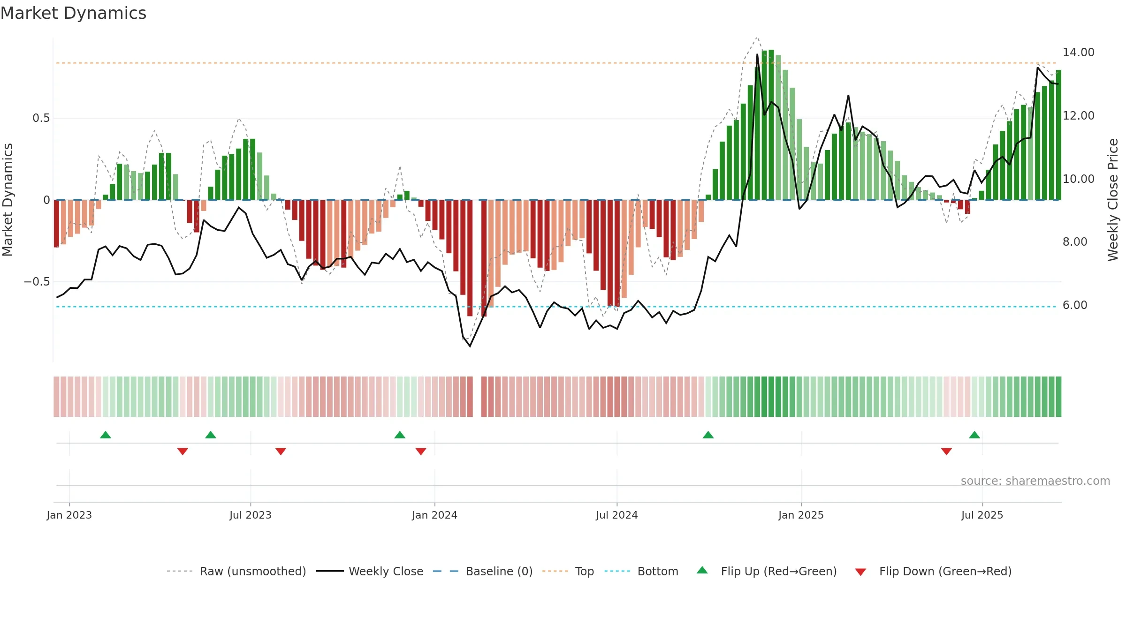This screenshot has height=633, width=1126.
Task: Toggle the Baseline (0) legend entry
Action: click(482, 571)
